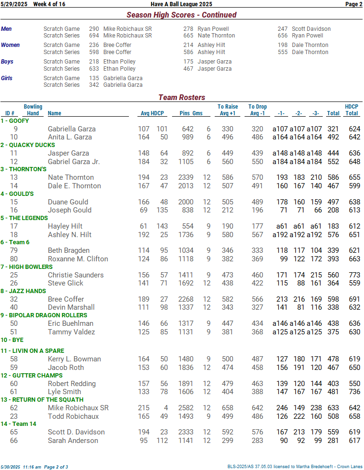This screenshot has width=364, height=470.
Task: Click the "HDCP Total" column header
Action: click(x=351, y=110)
